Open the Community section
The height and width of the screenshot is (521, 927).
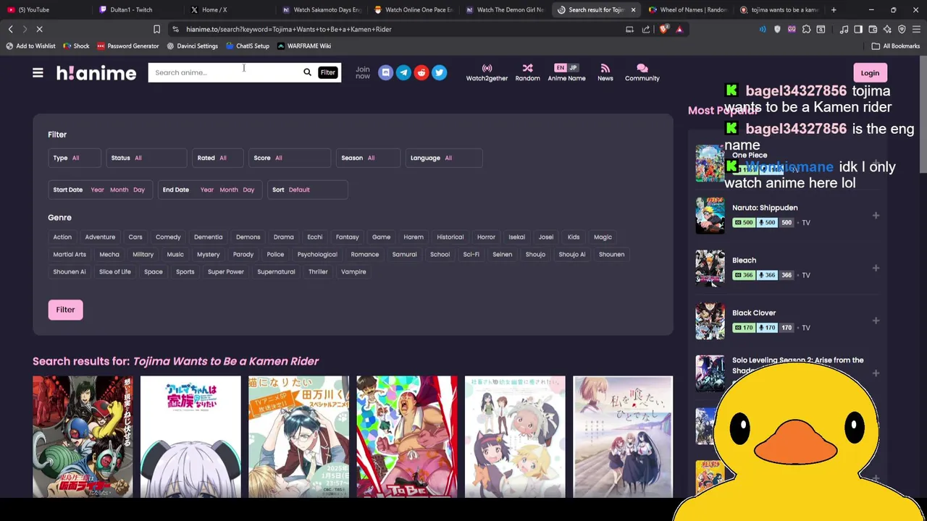(x=642, y=72)
